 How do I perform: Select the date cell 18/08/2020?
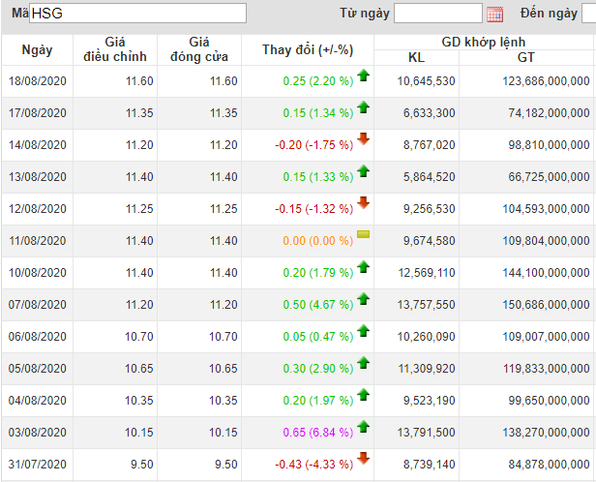tap(37, 81)
